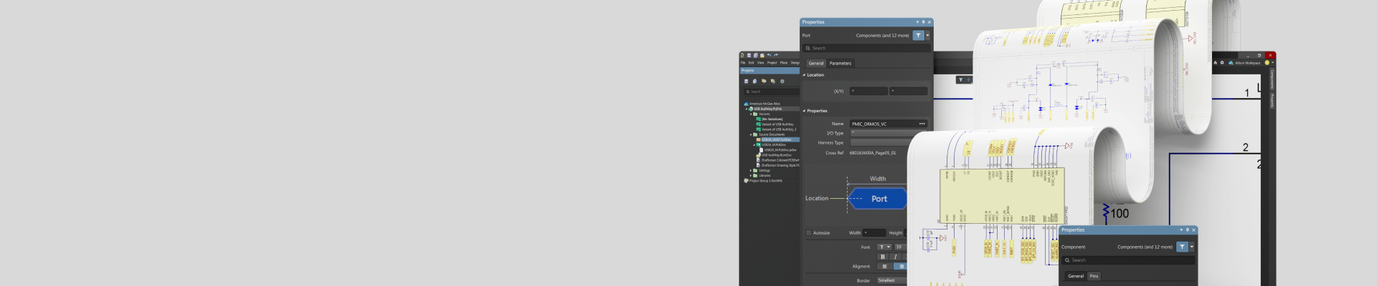This screenshot has width=1377, height=286.
Task: Switch to the Pins tab
Action: tap(1094, 276)
